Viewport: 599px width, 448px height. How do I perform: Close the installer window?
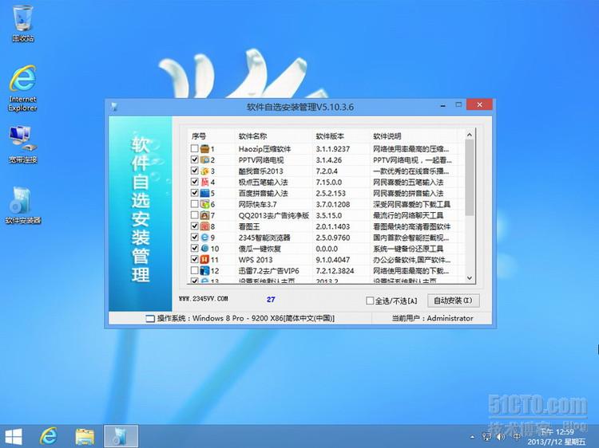(x=479, y=104)
